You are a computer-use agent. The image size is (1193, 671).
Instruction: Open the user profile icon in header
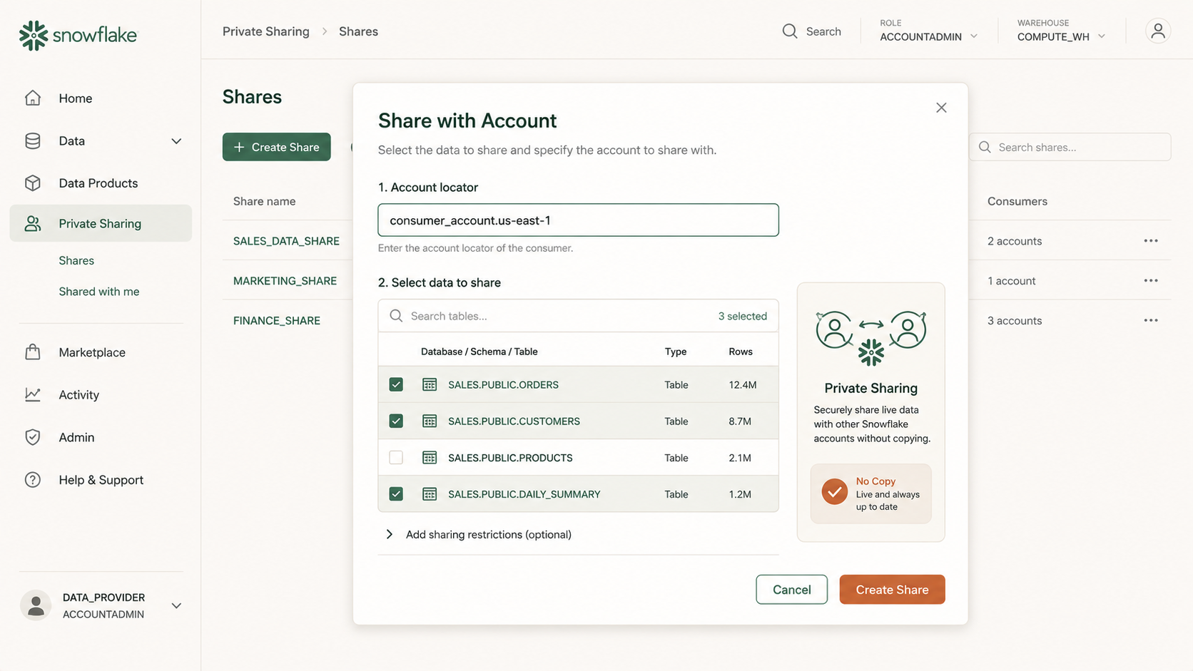pos(1158,31)
